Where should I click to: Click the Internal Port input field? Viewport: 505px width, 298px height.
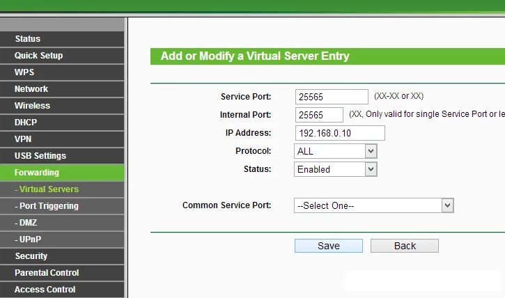(x=319, y=115)
